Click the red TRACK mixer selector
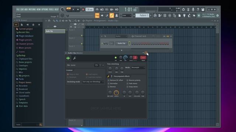Image resolution: width=236 pixels, height=132 pixels. (x=143, y=58)
